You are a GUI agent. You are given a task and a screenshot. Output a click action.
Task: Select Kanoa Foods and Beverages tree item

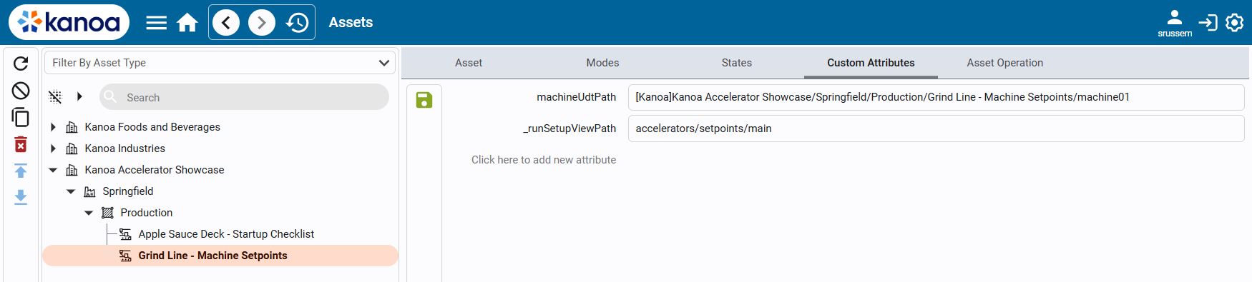(152, 127)
